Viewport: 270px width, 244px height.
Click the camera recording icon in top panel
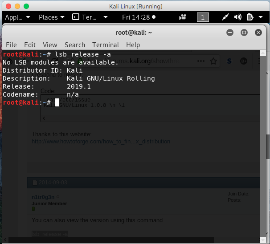(x=183, y=17)
